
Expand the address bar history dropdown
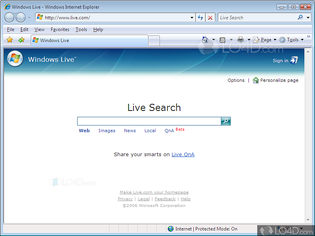point(192,18)
